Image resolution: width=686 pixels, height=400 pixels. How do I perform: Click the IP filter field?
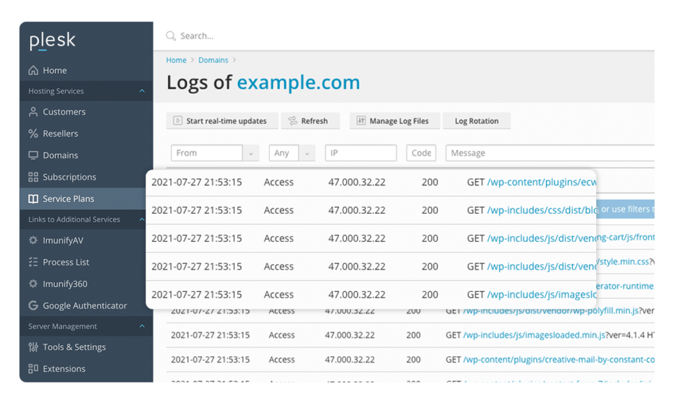[361, 153]
